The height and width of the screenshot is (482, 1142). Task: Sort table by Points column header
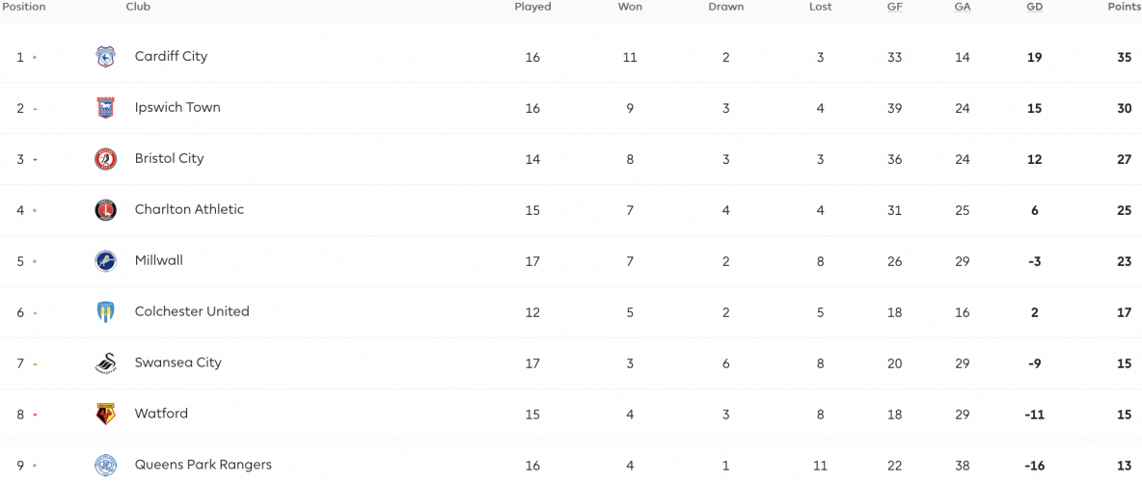pyautogui.click(x=1124, y=7)
